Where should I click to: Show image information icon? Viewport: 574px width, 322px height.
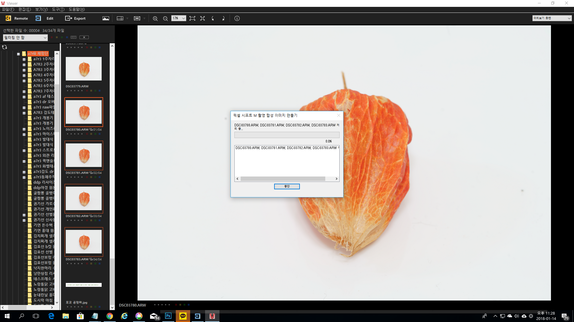coord(237,18)
